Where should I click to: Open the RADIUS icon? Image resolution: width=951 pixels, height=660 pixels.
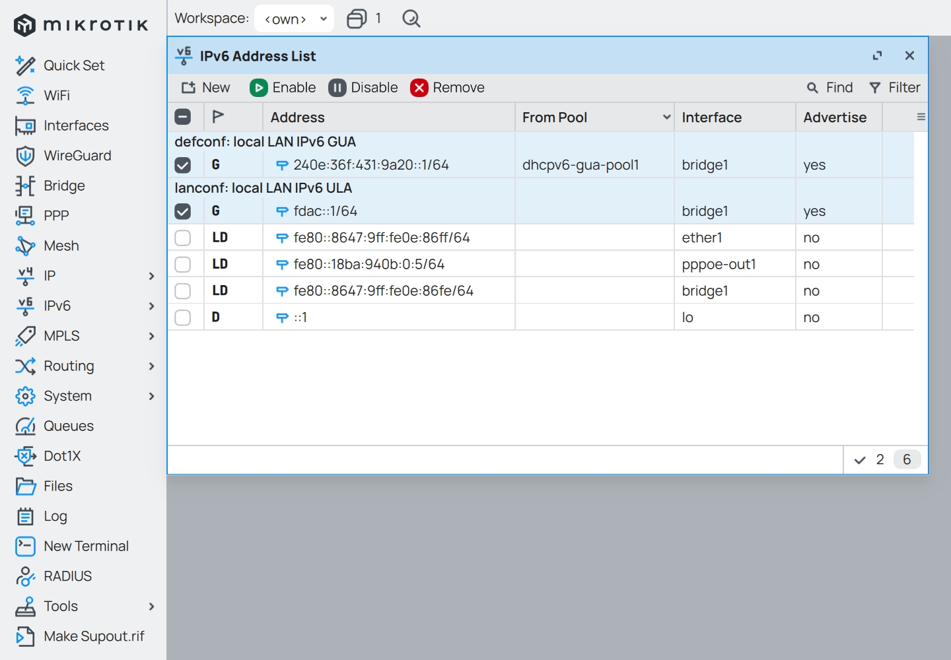(25, 576)
